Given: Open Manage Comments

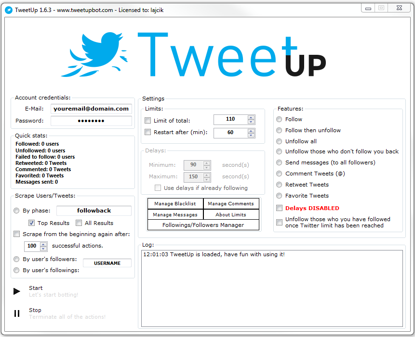Looking at the screenshot, I should pos(231,204).
